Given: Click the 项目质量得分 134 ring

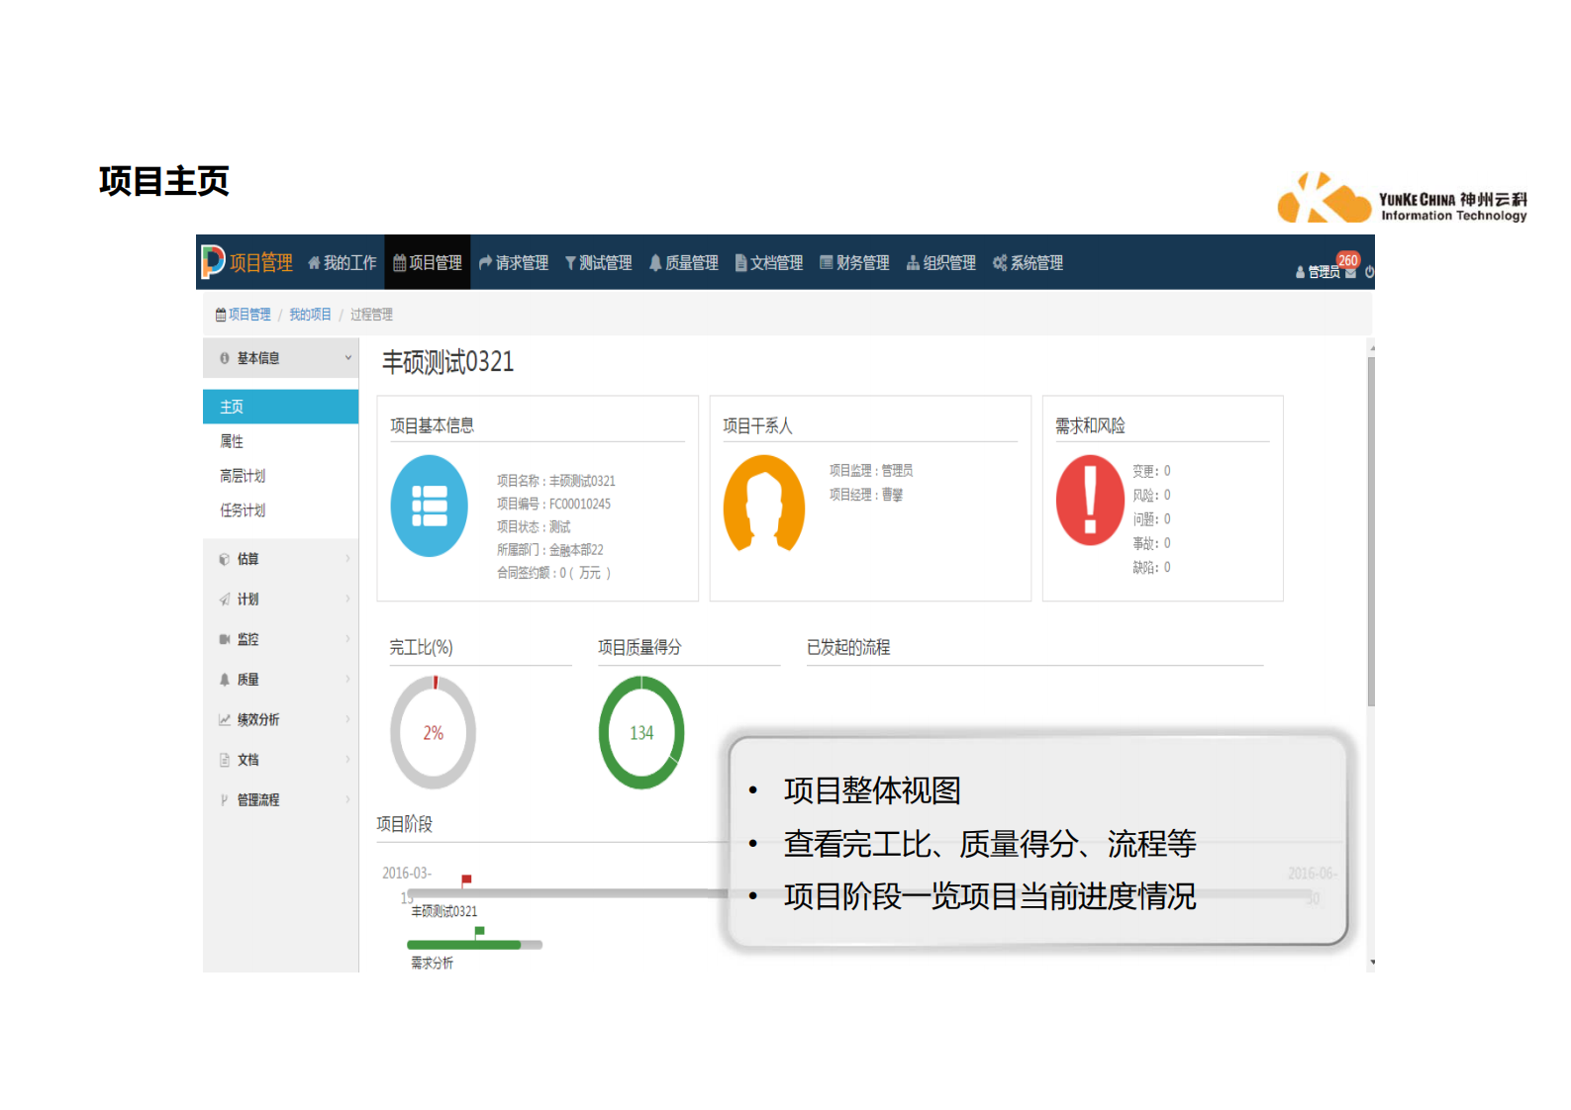Looking at the screenshot, I should click(x=641, y=733).
